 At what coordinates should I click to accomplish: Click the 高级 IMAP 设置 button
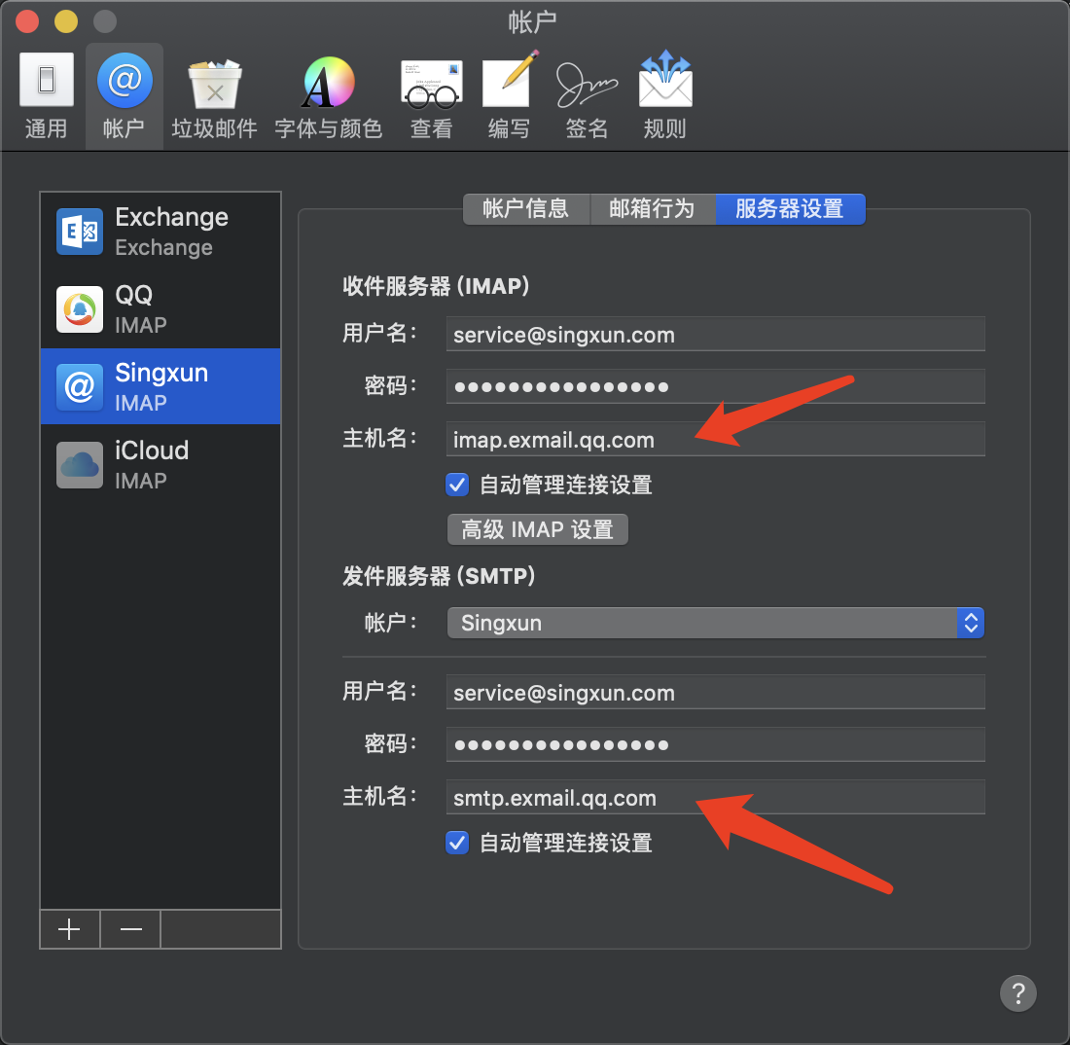pos(537,529)
